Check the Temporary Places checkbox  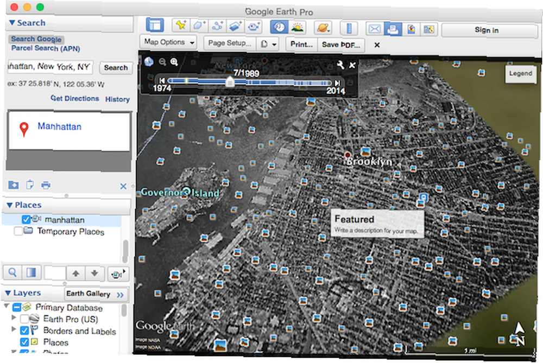click(x=18, y=231)
